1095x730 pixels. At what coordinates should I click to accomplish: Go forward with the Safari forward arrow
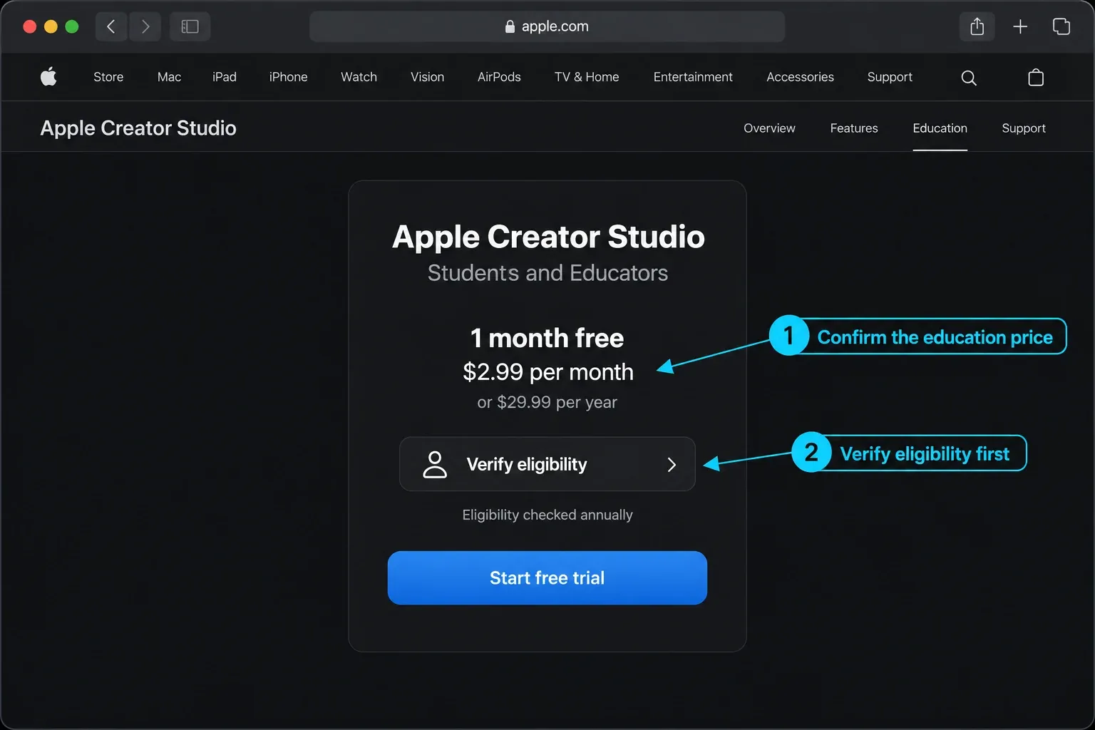(145, 27)
